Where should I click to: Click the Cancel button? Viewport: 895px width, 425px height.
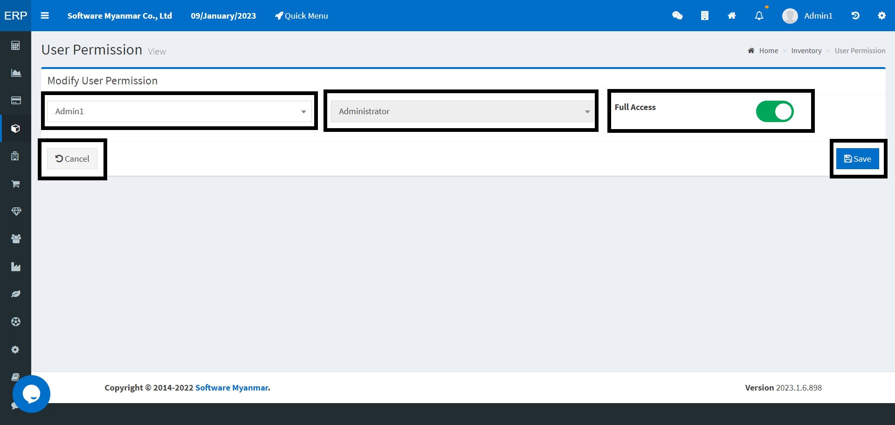click(x=72, y=158)
